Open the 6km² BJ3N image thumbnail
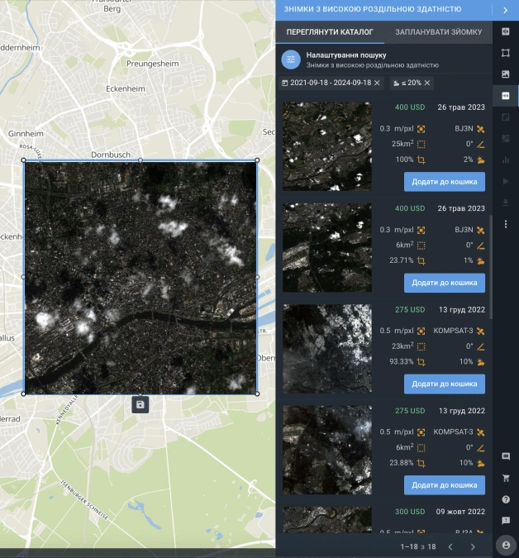 (327, 248)
